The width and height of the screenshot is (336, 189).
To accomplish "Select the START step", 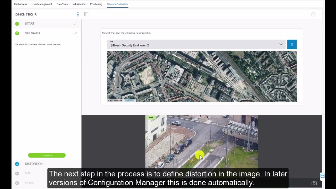I will 30,24.
